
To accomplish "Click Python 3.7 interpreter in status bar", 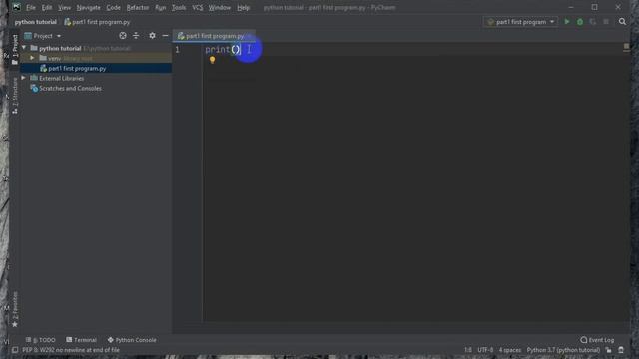I will point(563,350).
